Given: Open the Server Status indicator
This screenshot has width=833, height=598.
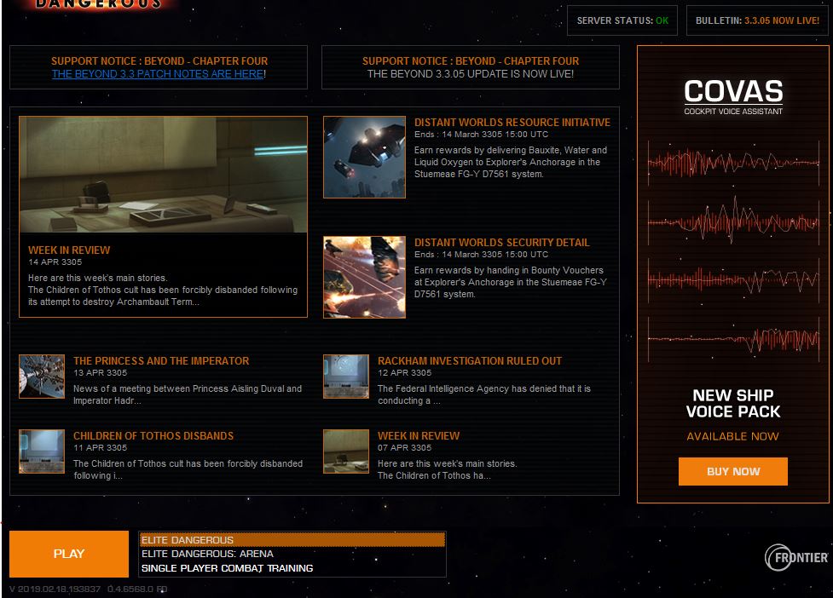Looking at the screenshot, I should (622, 20).
